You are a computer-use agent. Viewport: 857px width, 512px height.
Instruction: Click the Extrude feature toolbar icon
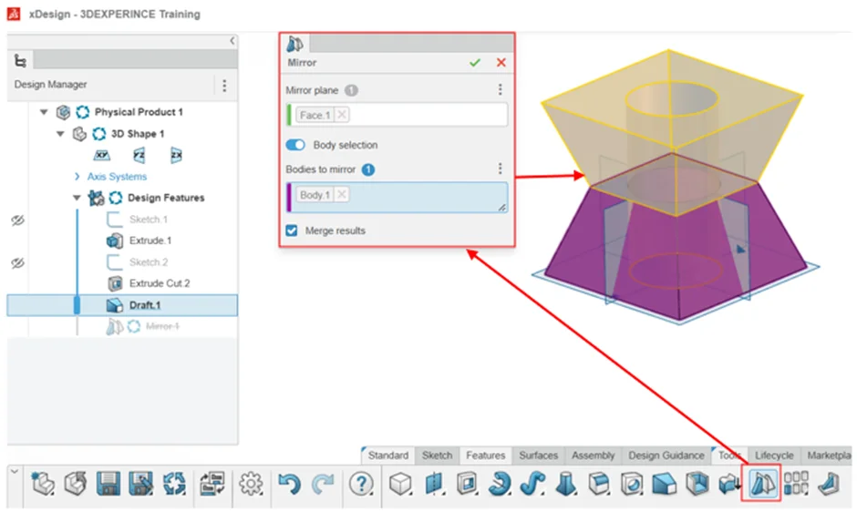(x=433, y=484)
